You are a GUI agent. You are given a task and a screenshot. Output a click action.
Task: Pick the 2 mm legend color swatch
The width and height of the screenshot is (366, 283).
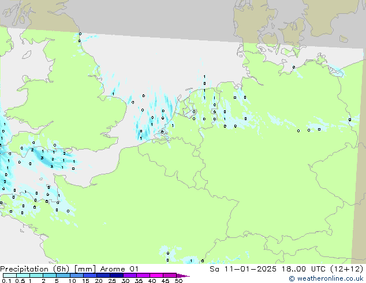click(50, 275)
